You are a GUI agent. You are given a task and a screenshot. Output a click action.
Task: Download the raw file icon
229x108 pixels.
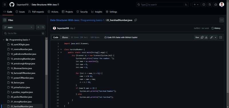[206, 38]
